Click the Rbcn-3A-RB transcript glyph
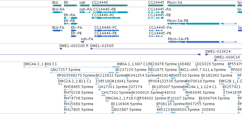 (x=202, y=23)
